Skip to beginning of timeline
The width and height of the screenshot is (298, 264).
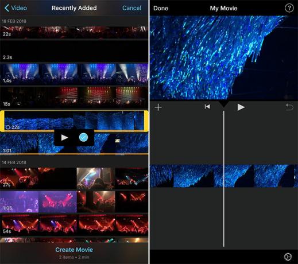207,107
